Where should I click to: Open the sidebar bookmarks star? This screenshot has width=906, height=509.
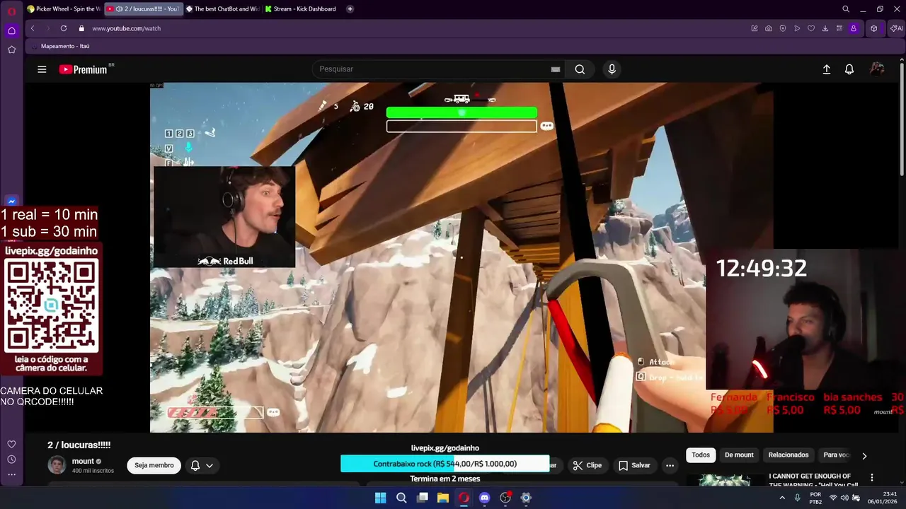coord(11,49)
